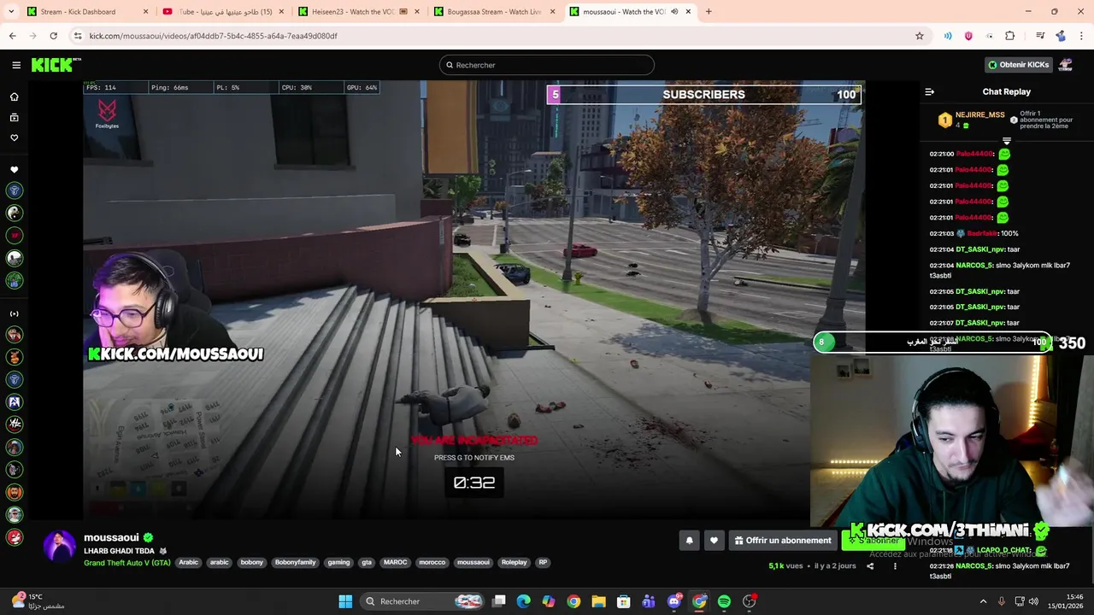Open the three-dot video options menu
This screenshot has width=1094, height=615.
pyautogui.click(x=895, y=565)
